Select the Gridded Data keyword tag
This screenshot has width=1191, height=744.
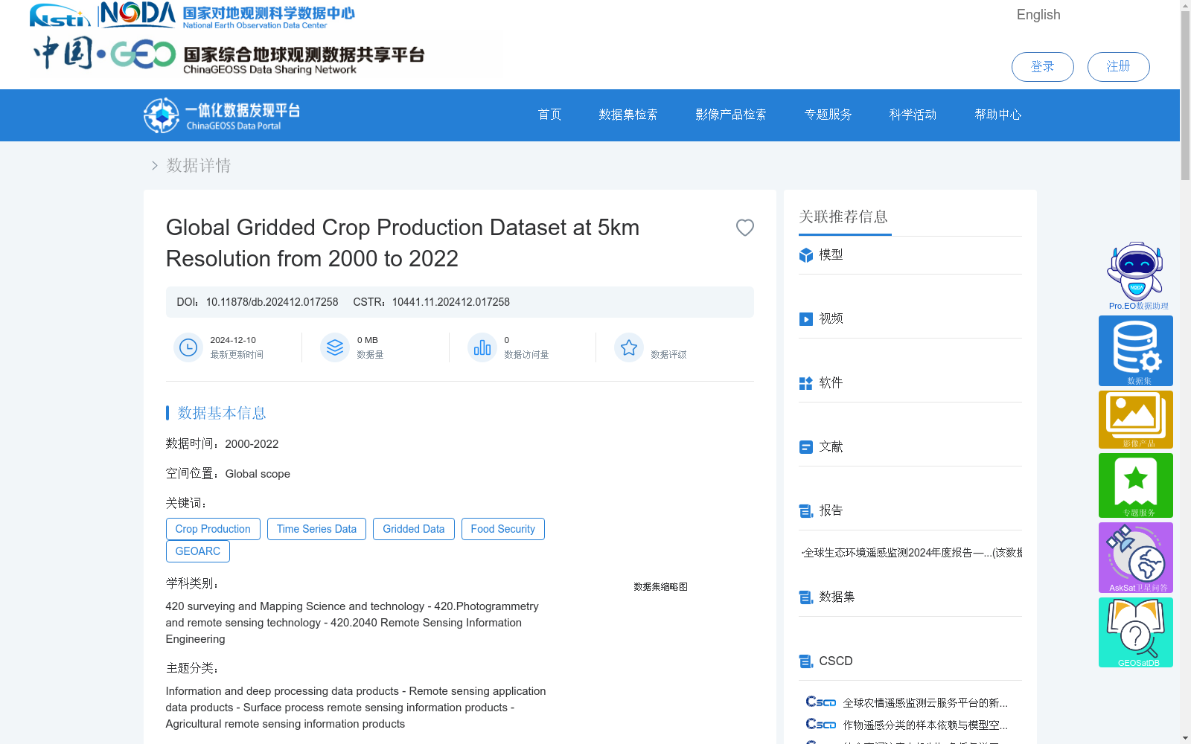click(413, 529)
